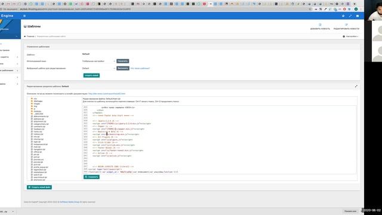The image size is (382, 215).
Task: Toggle the sidebar with the hamburger icon
Action: [24, 16]
